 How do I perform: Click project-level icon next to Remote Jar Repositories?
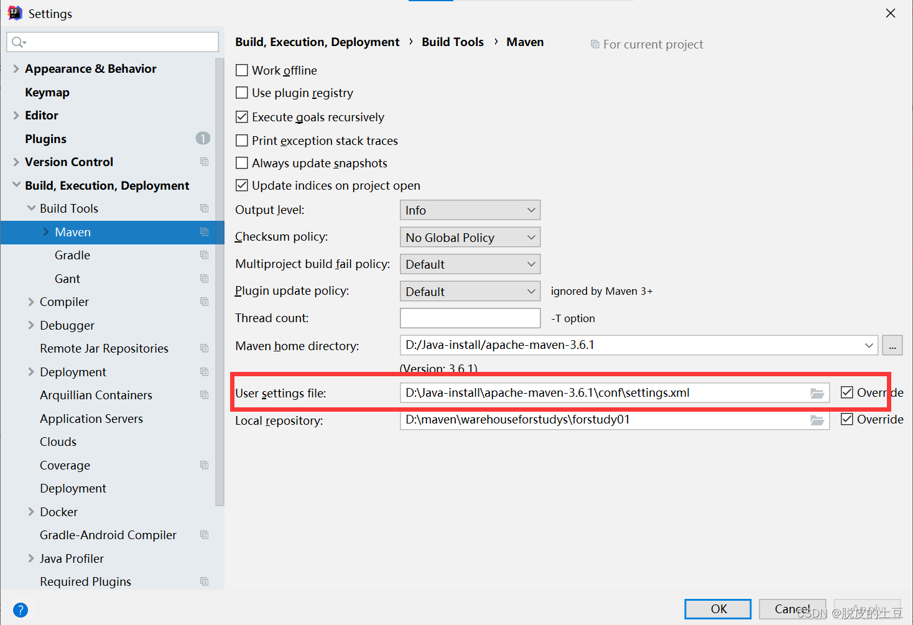(x=204, y=348)
